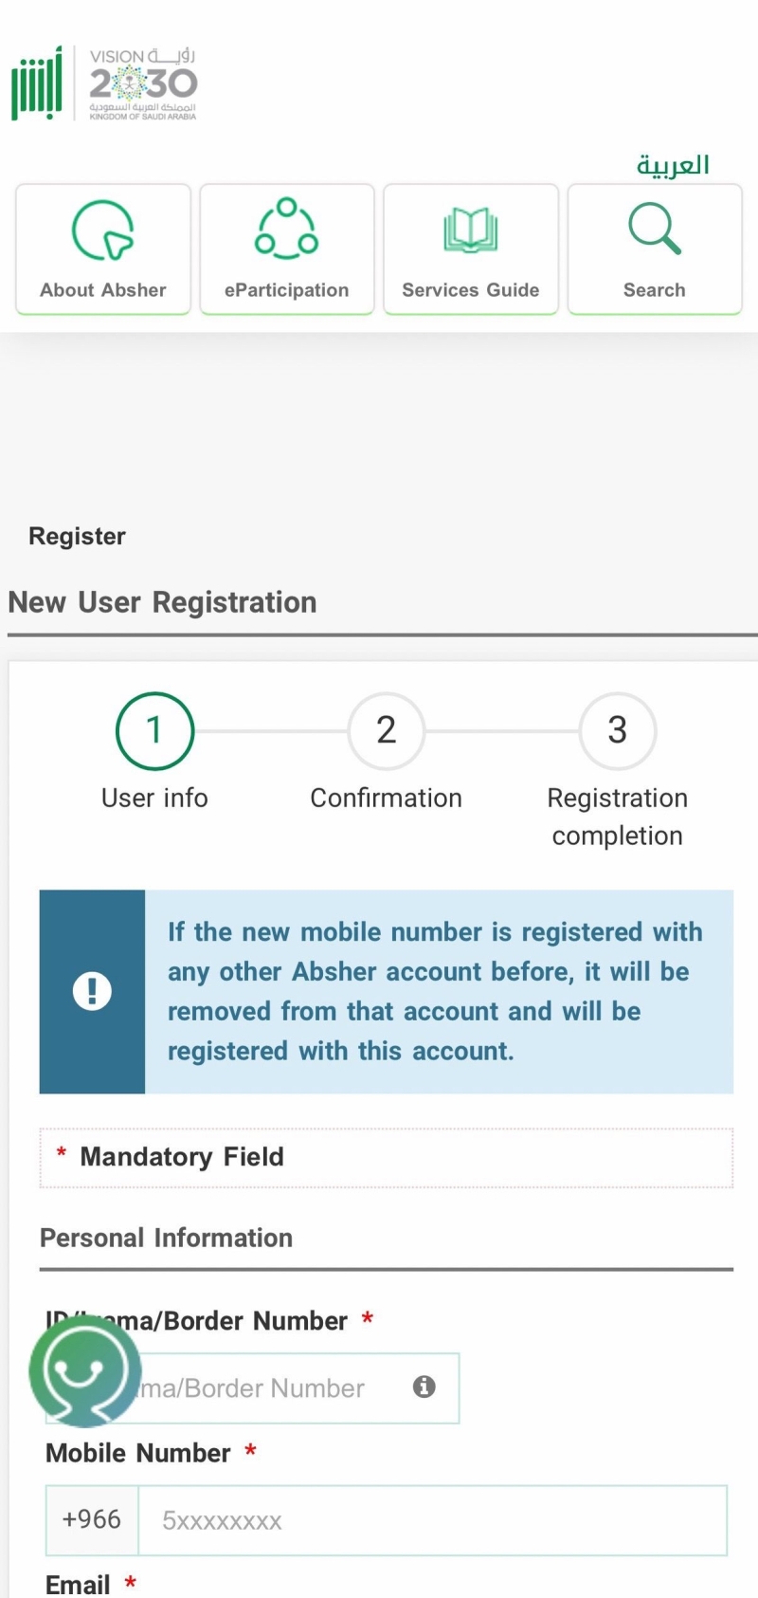
Task: Select step 3 Registration completion
Action: coord(617,731)
